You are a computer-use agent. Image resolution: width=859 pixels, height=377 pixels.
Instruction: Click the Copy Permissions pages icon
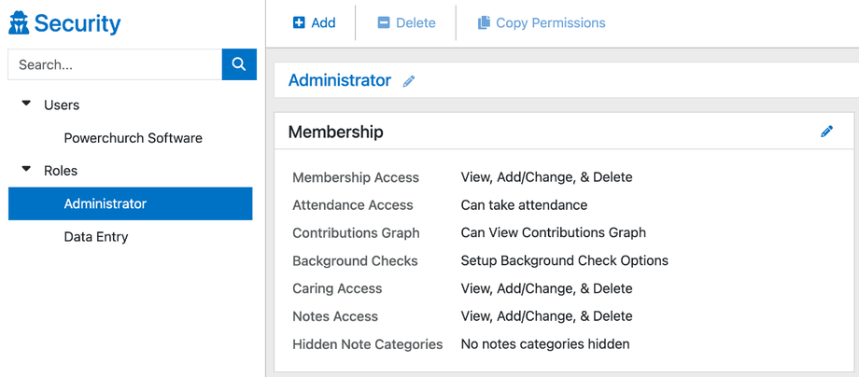[x=484, y=23]
